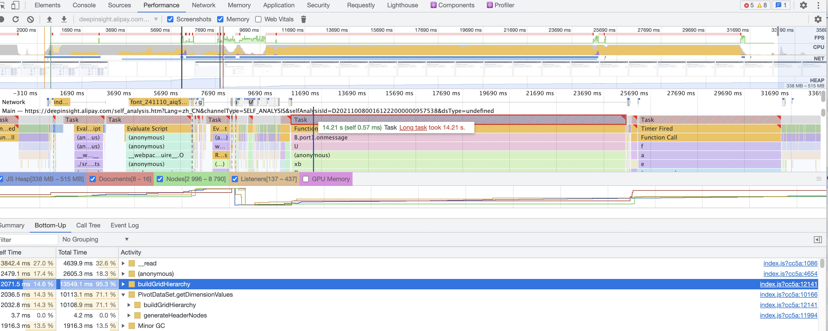Screen dimensions: 828x331
Task: Click the trash can collect garbage icon
Action: pos(303,19)
